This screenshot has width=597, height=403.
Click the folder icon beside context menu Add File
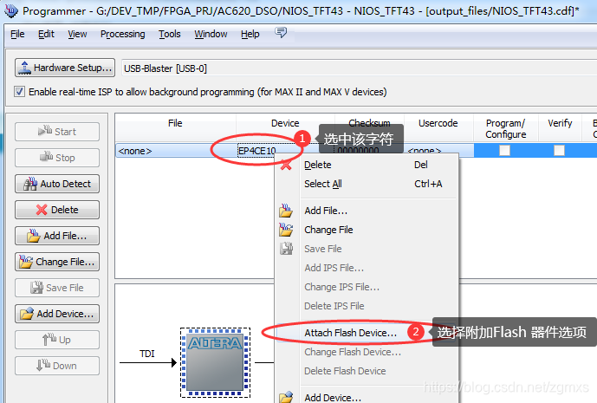tap(286, 211)
